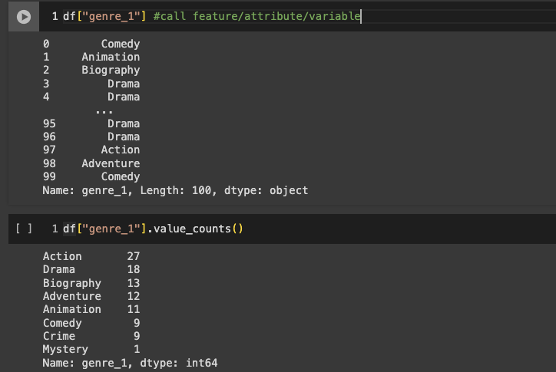Select the #call feature/attribute/variable comment
The image size is (556, 372).
click(x=257, y=16)
